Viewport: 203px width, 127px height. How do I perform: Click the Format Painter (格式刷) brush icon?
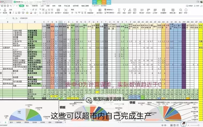5,10
